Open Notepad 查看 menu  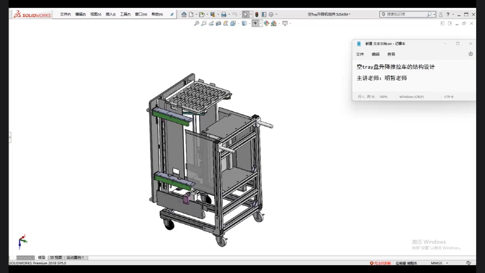pyautogui.click(x=391, y=54)
